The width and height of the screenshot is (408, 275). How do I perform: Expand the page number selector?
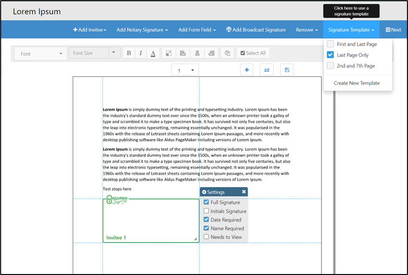click(x=185, y=71)
